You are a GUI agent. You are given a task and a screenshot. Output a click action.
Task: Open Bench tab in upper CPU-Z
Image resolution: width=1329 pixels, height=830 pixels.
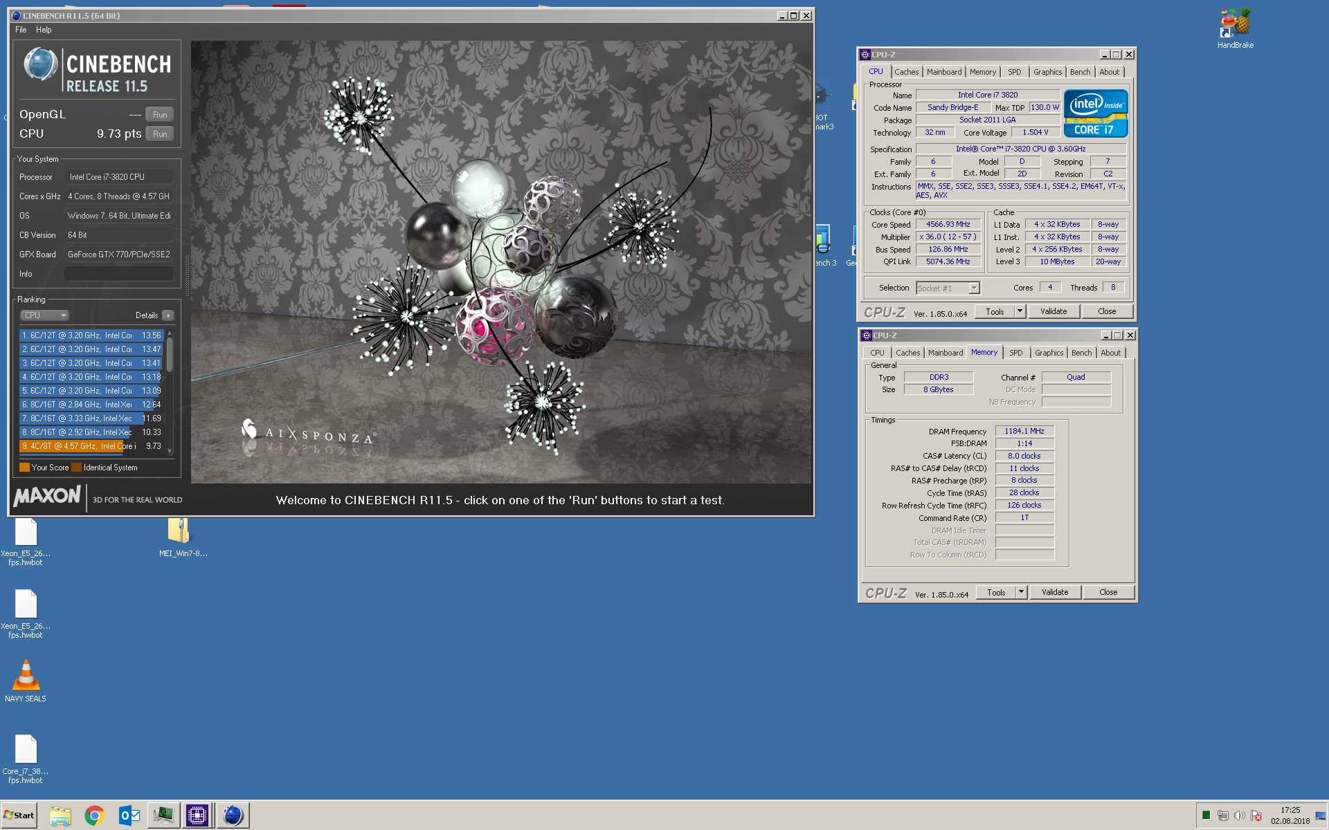(1080, 72)
